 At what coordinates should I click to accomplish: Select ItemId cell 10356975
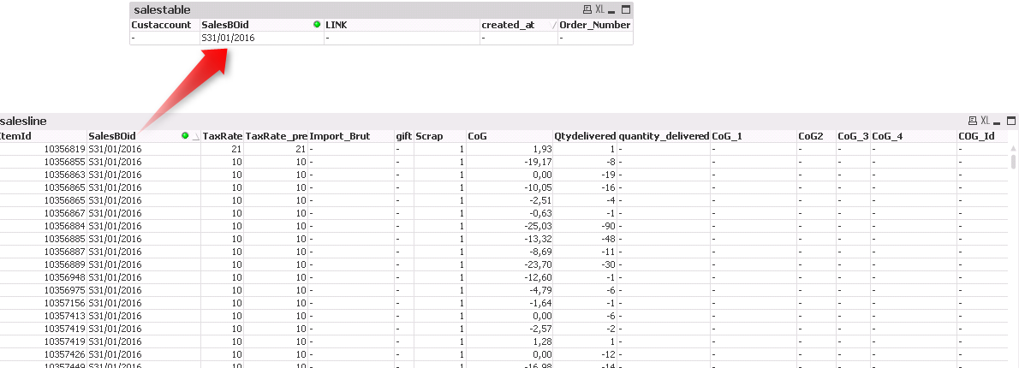(64, 290)
